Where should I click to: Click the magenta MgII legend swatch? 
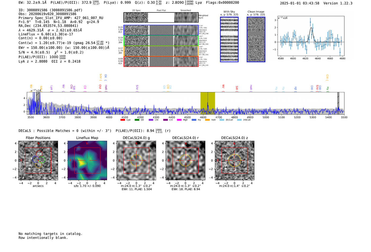click(179, 120)
